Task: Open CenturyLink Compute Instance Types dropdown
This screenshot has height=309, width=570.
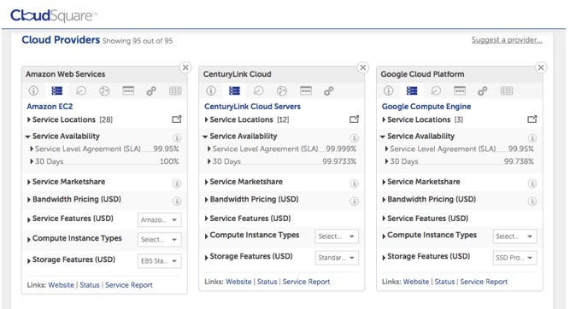Action: [337, 236]
